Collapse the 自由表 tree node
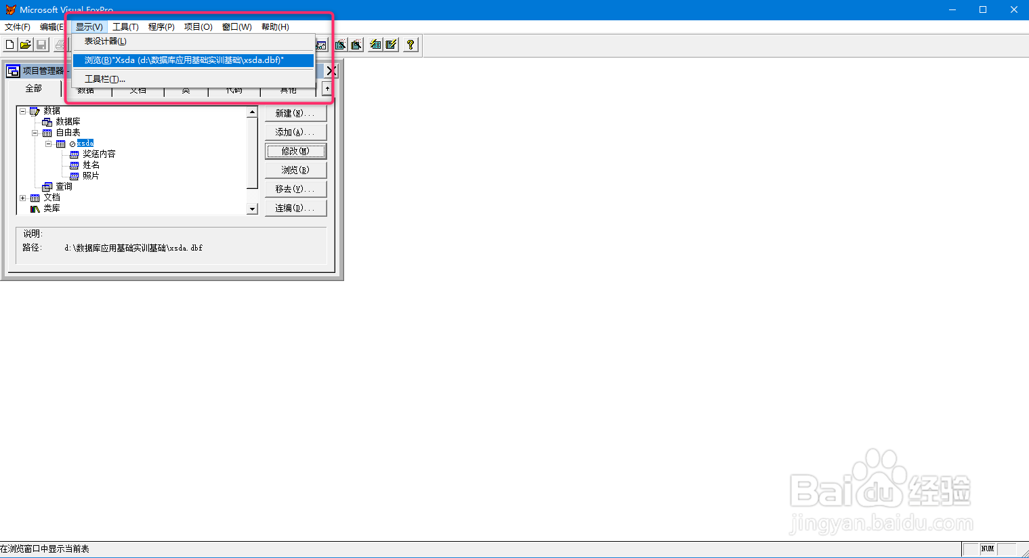This screenshot has height=558, width=1029. [x=35, y=133]
